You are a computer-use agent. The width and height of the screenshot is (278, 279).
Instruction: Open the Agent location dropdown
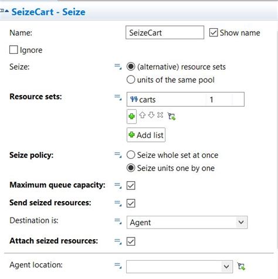pyautogui.click(x=179, y=267)
